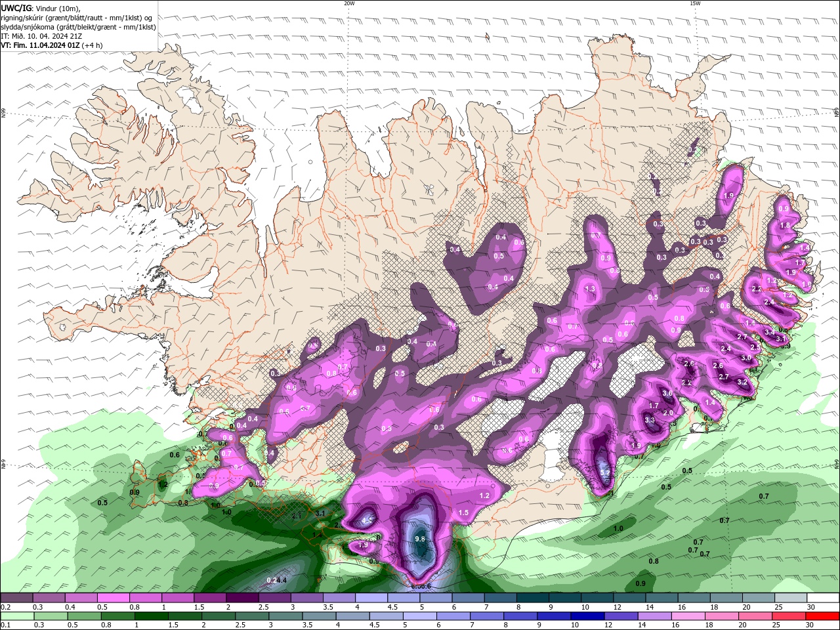Pick the bright red swatch labeled 30 in the lower legend

point(822,616)
